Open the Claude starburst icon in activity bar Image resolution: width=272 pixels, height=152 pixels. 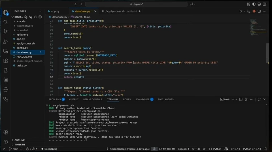coord(6,80)
